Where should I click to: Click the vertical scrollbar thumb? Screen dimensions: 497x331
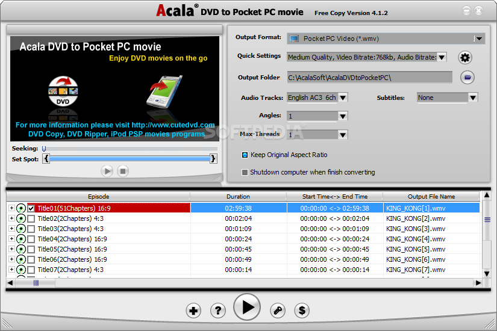click(x=487, y=220)
